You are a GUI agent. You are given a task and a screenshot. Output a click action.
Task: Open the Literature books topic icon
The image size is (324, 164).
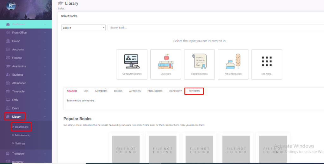click(165, 62)
